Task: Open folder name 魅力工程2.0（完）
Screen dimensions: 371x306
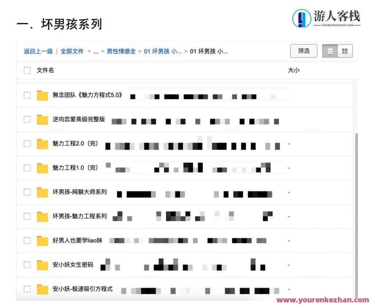Action: (75, 144)
